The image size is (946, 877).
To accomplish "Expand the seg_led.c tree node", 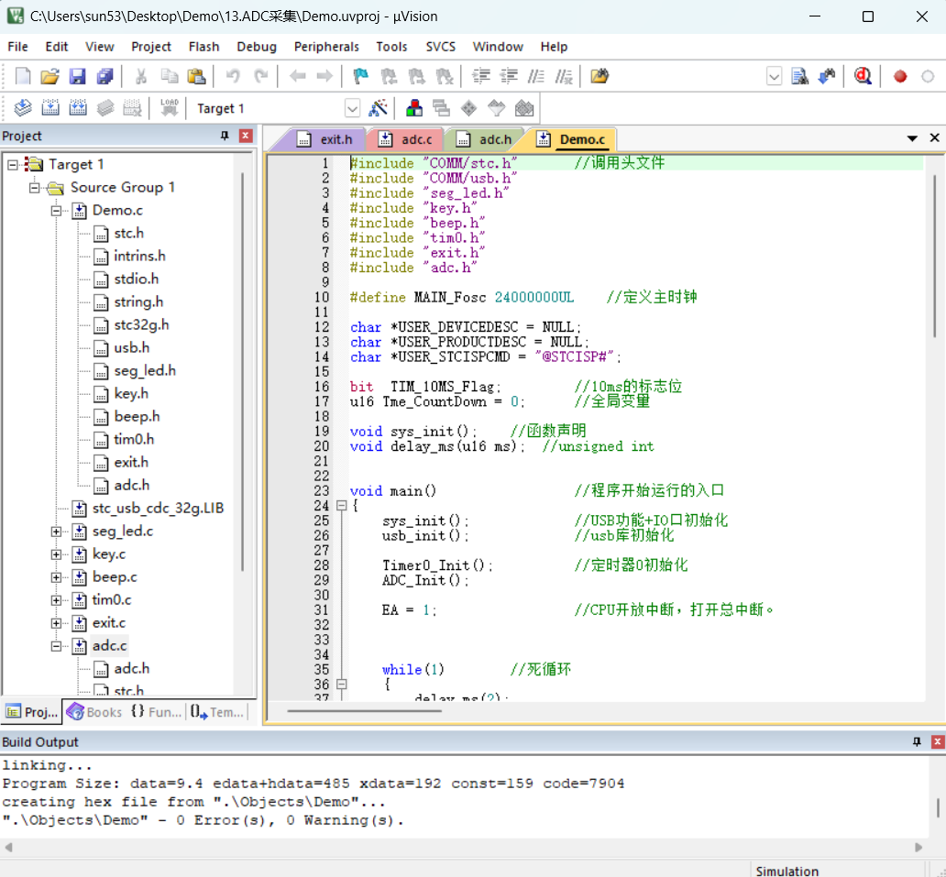I will [x=56, y=532].
